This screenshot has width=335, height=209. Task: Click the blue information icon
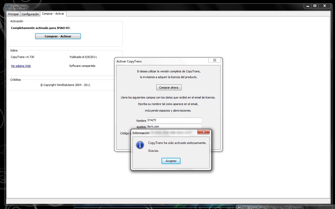point(140,145)
